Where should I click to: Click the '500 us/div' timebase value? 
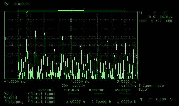point(73,86)
